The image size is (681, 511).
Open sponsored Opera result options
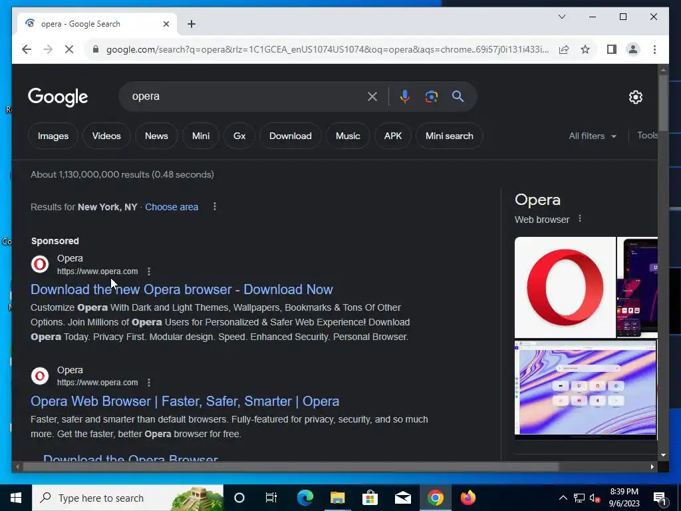coord(149,271)
